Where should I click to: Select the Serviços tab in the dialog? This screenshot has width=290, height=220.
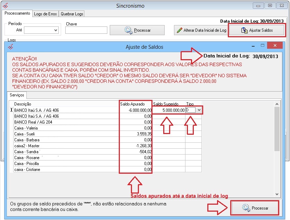click(x=16, y=95)
